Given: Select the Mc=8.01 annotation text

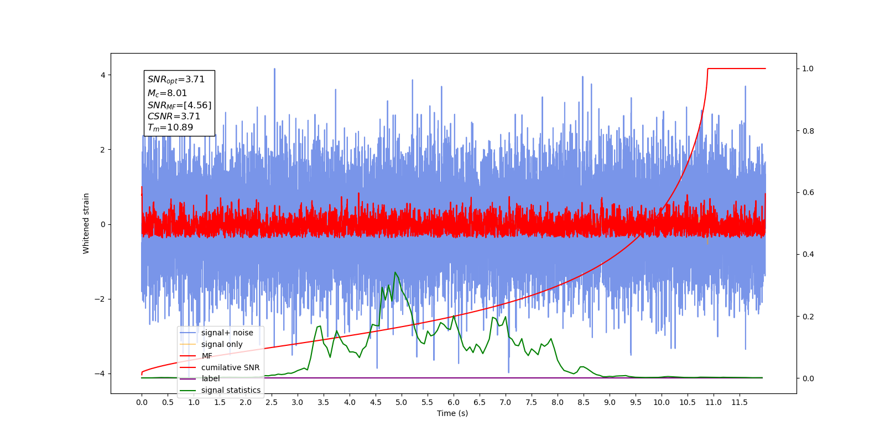Looking at the screenshot, I should pos(167,93).
